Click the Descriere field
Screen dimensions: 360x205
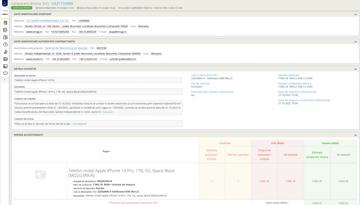coord(98,92)
